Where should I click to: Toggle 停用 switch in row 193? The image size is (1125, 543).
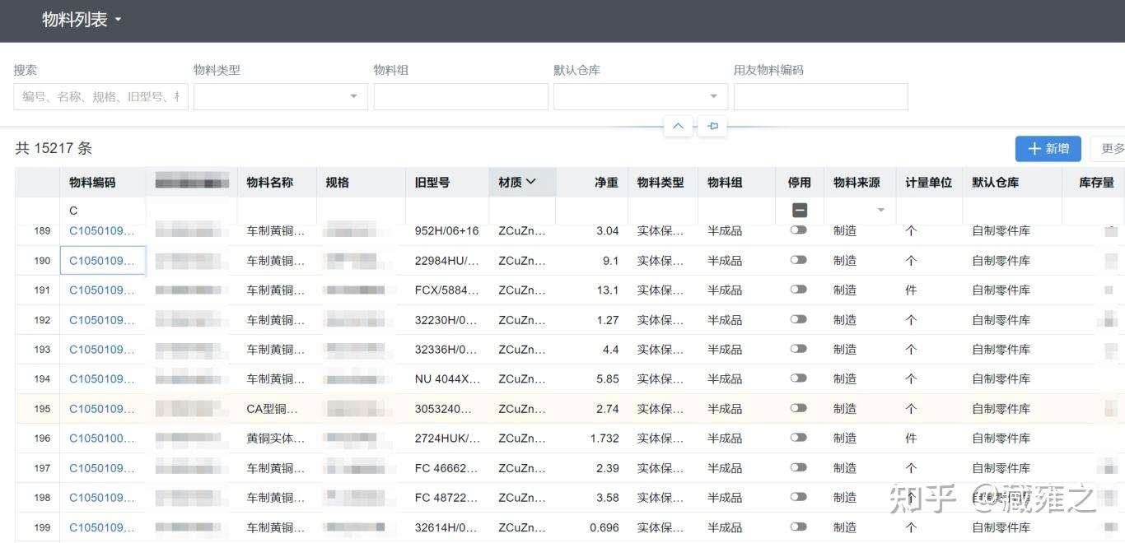point(798,349)
